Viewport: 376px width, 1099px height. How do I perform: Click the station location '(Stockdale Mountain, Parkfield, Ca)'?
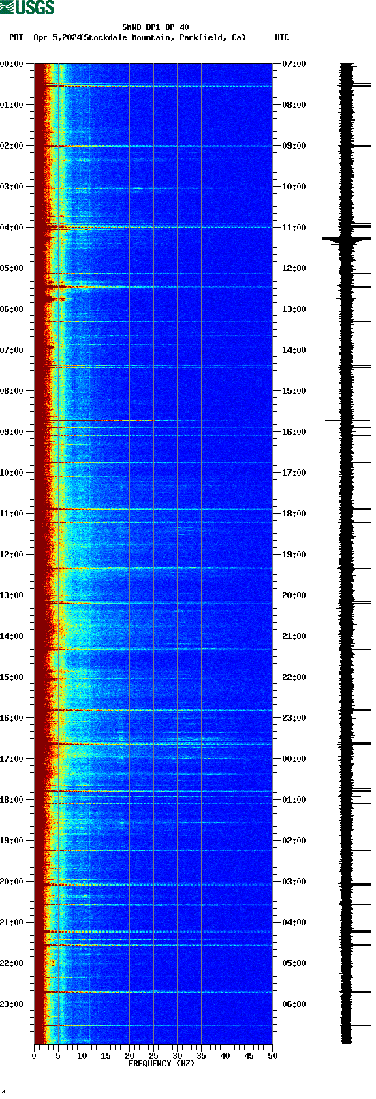[163, 37]
